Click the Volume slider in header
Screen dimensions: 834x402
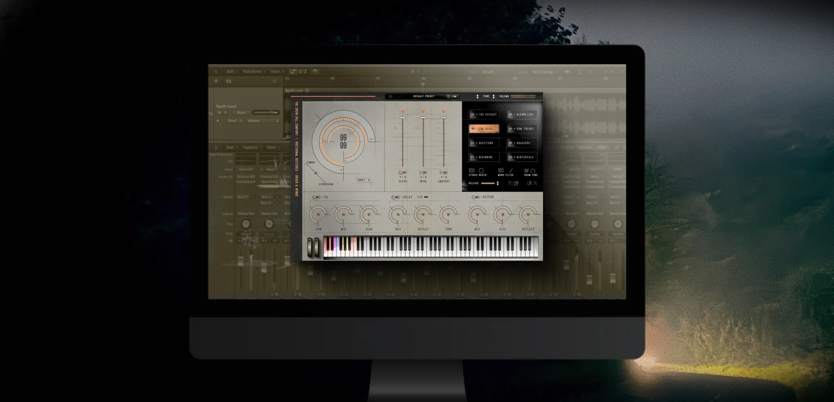pos(523,96)
